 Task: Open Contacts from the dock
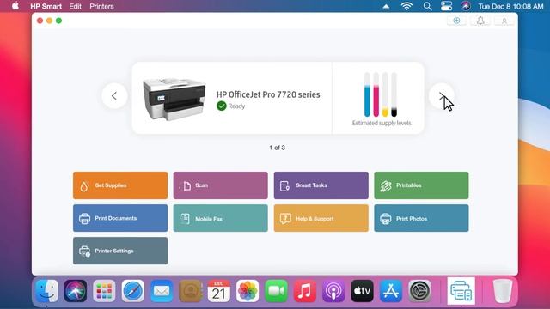pos(190,291)
